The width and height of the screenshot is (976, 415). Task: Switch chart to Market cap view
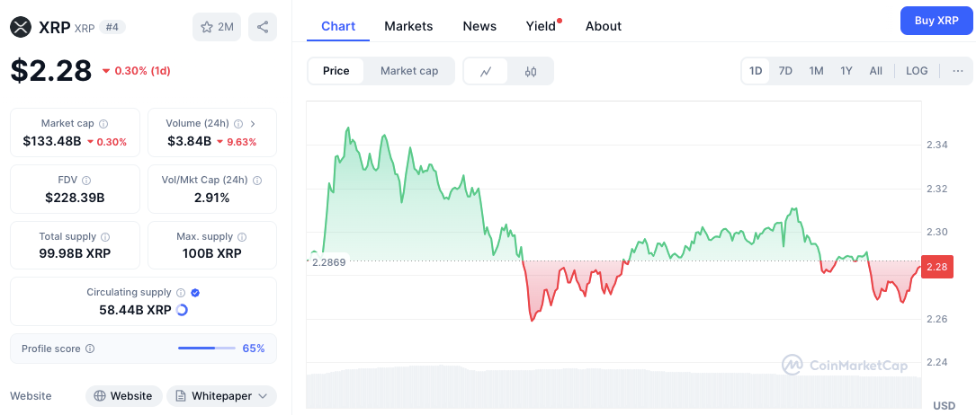409,71
